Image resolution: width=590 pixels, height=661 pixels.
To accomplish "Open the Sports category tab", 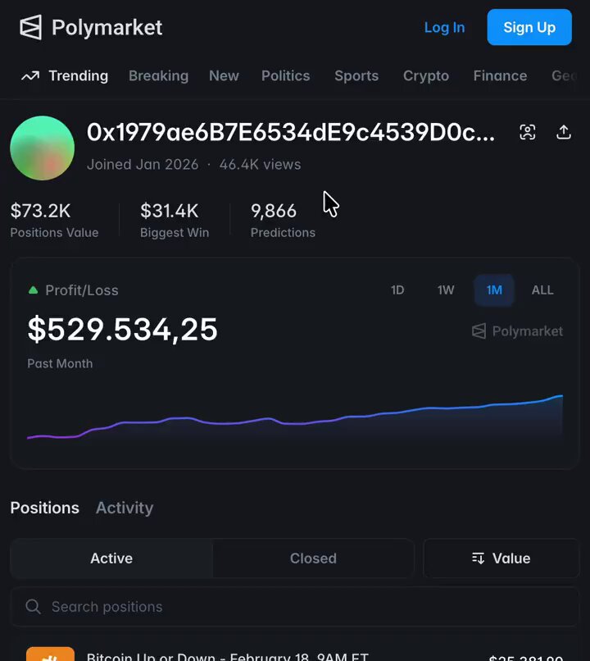I will [x=356, y=75].
